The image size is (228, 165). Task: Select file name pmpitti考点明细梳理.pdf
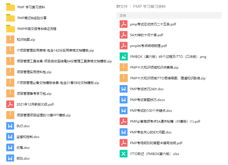click(148, 46)
